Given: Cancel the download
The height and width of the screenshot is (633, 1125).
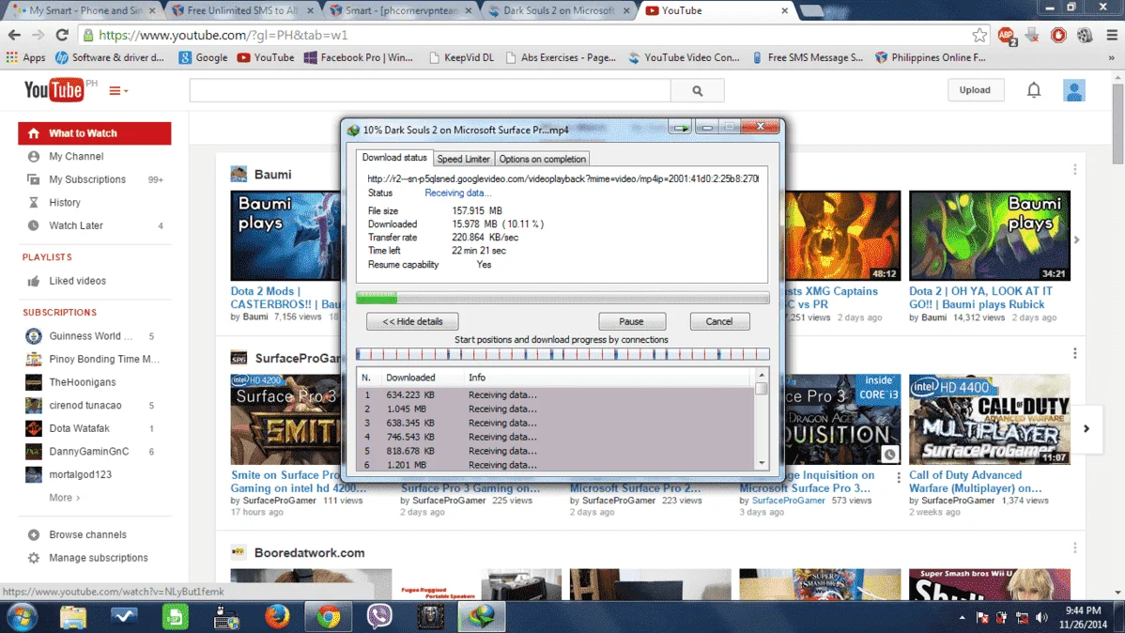Looking at the screenshot, I should click(719, 321).
